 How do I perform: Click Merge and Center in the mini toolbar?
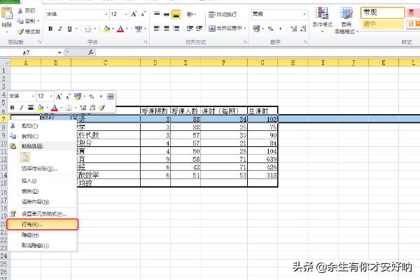coord(111,96)
